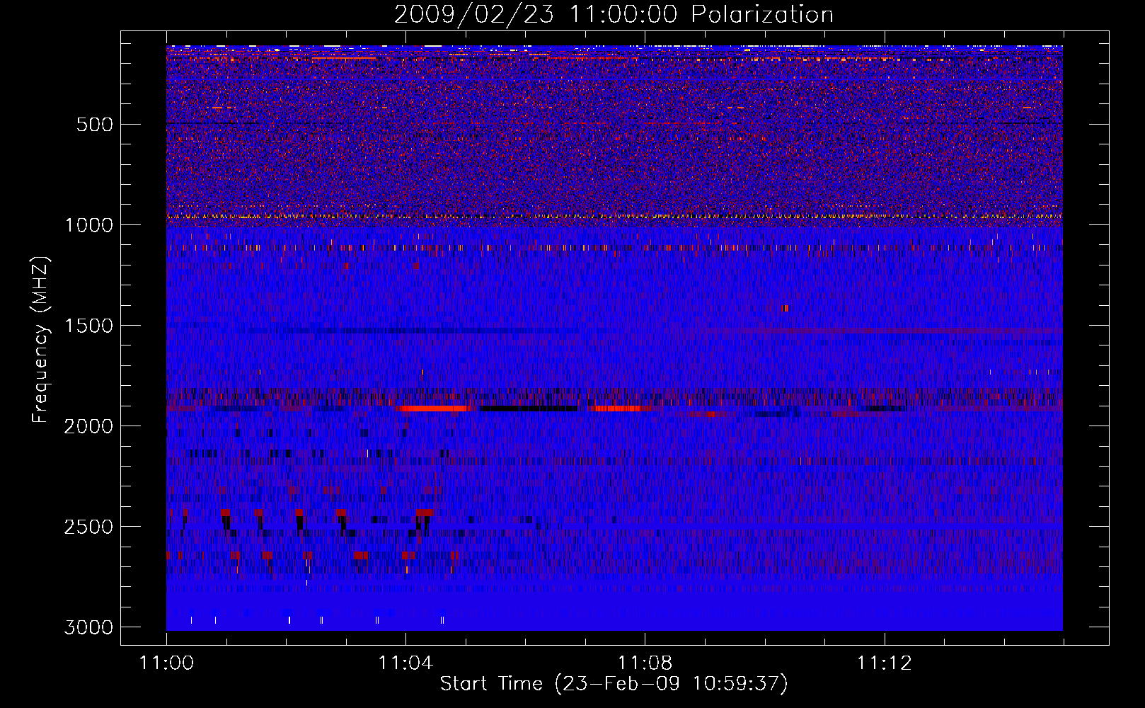Viewport: 1145px width, 708px height.
Task: Click the 2000 frequency tick label
Action: (88, 426)
